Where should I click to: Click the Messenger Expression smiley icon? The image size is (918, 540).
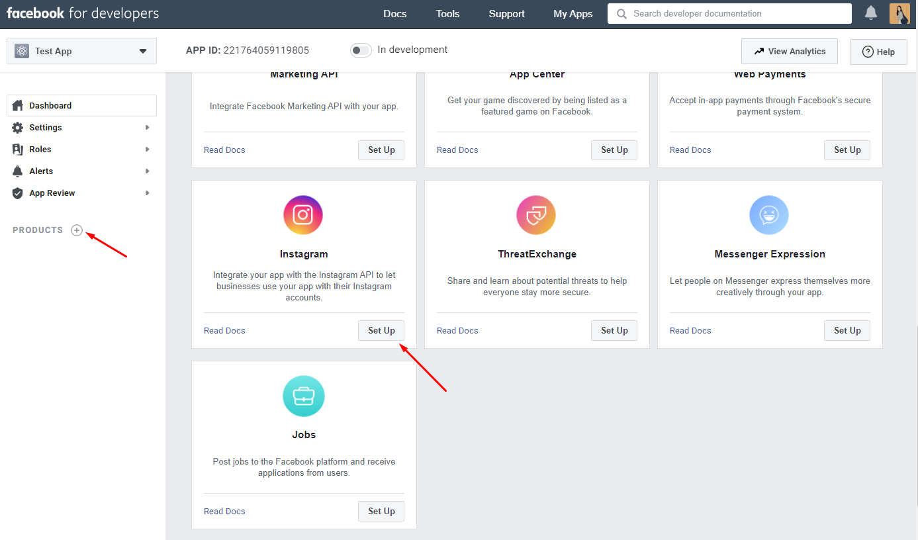click(769, 215)
